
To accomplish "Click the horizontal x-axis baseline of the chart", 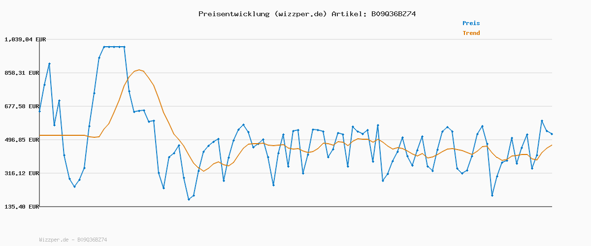I will [x=295, y=207].
